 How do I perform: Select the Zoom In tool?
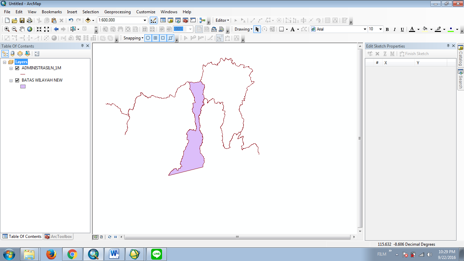pos(7,29)
